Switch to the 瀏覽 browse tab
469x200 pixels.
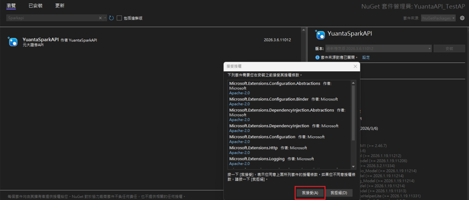pos(11,6)
